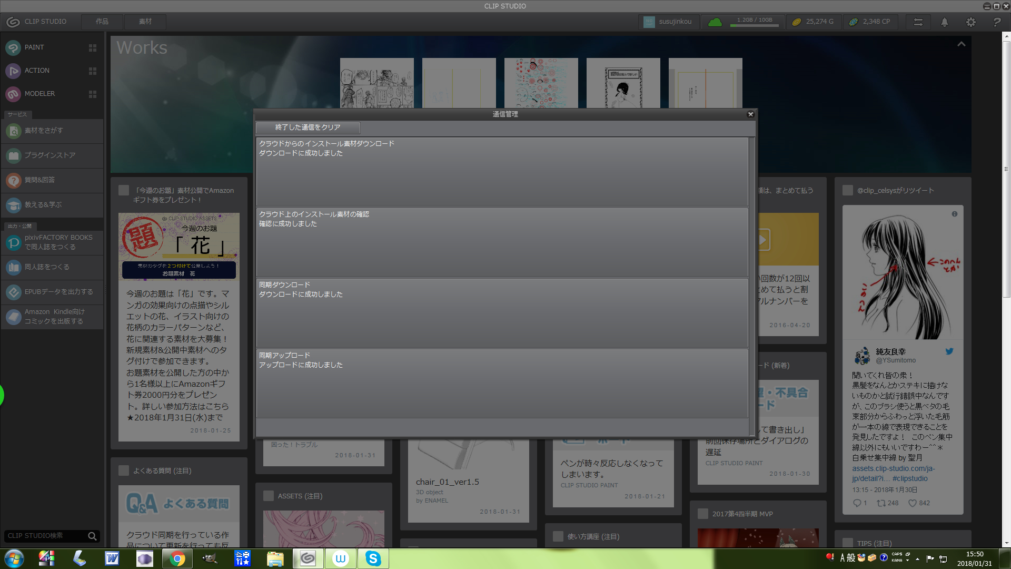Open the cloud sync icon

[715, 22]
